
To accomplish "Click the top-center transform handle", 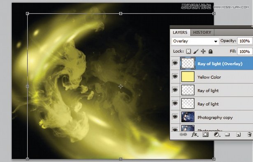I will click(x=121, y=14).
